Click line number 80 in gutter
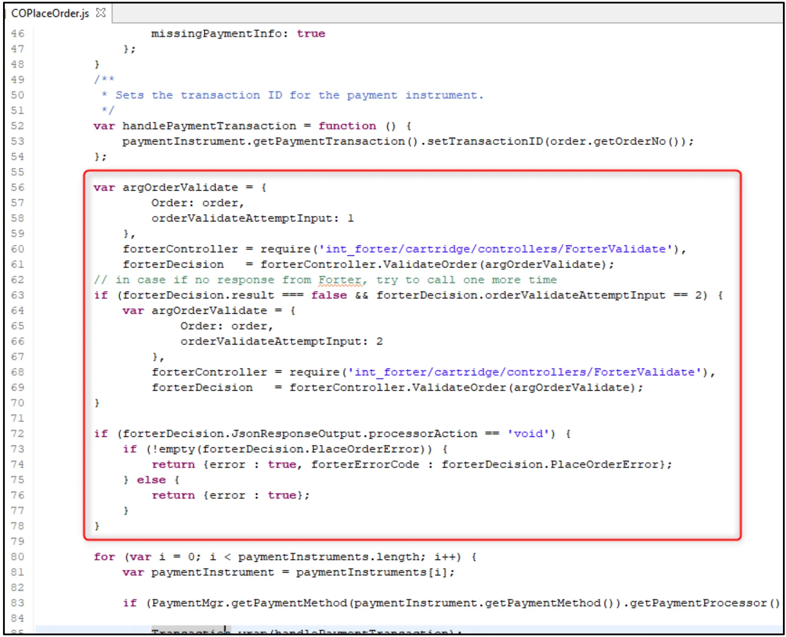Viewport: 786px width, 637px height. click(x=18, y=557)
